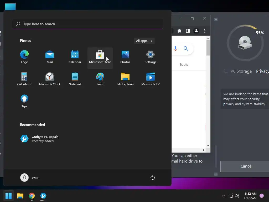
Task: Open Chrome profile avatar
Action: click(x=196, y=31)
